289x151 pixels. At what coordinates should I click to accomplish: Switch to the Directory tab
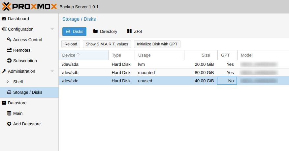(x=105, y=32)
